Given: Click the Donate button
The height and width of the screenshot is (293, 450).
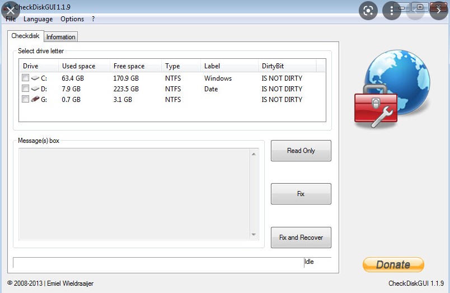Looking at the screenshot, I should point(393,264).
